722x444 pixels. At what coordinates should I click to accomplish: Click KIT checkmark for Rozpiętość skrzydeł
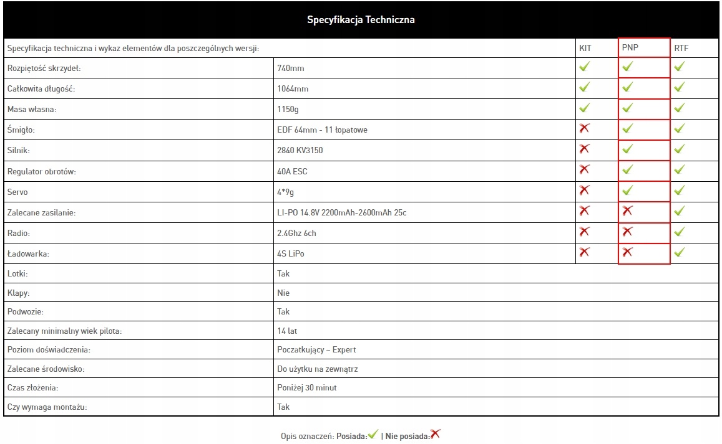[x=585, y=67]
